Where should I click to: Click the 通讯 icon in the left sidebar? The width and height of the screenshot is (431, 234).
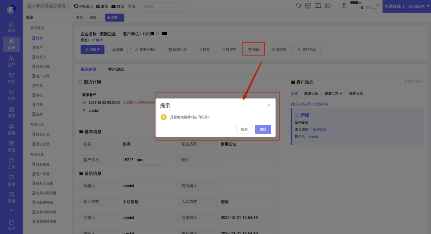[x=11, y=112]
